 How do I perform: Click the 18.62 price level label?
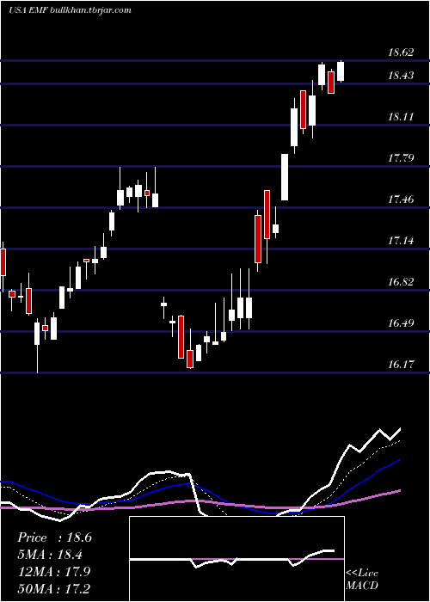(x=401, y=52)
